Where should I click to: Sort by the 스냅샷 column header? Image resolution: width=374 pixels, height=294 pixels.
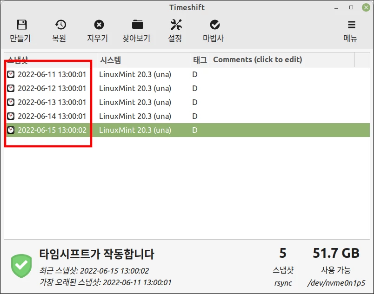[50, 60]
